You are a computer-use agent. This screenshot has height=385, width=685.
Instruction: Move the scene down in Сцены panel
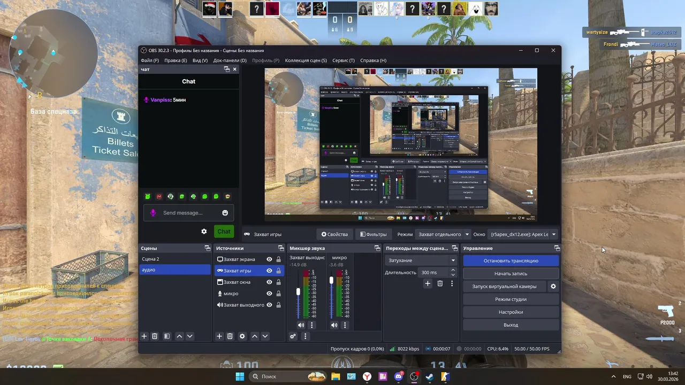click(x=189, y=336)
